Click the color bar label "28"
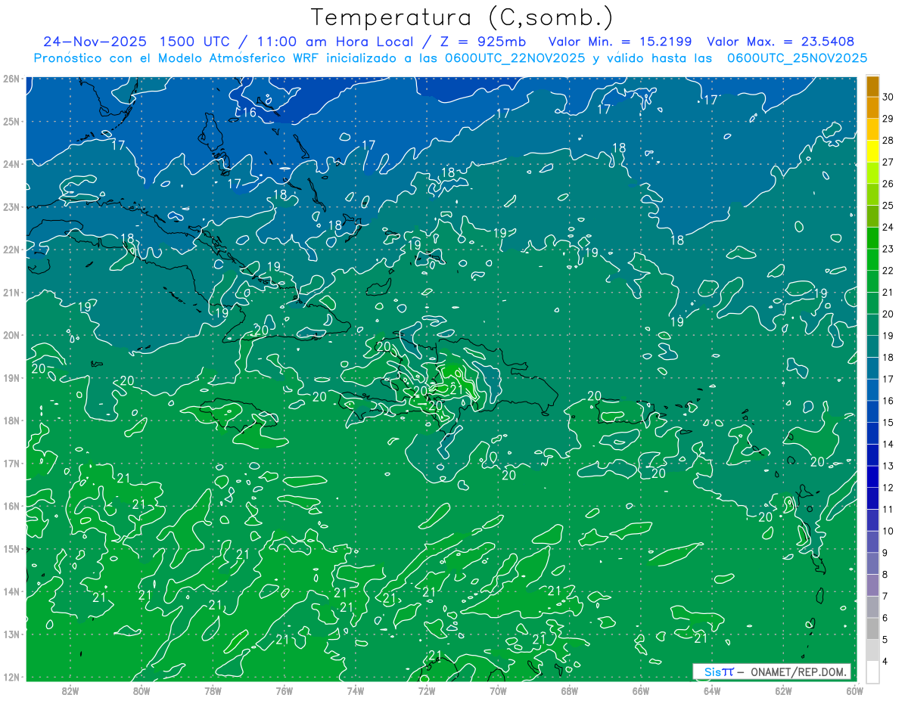908x701 pixels. click(888, 140)
